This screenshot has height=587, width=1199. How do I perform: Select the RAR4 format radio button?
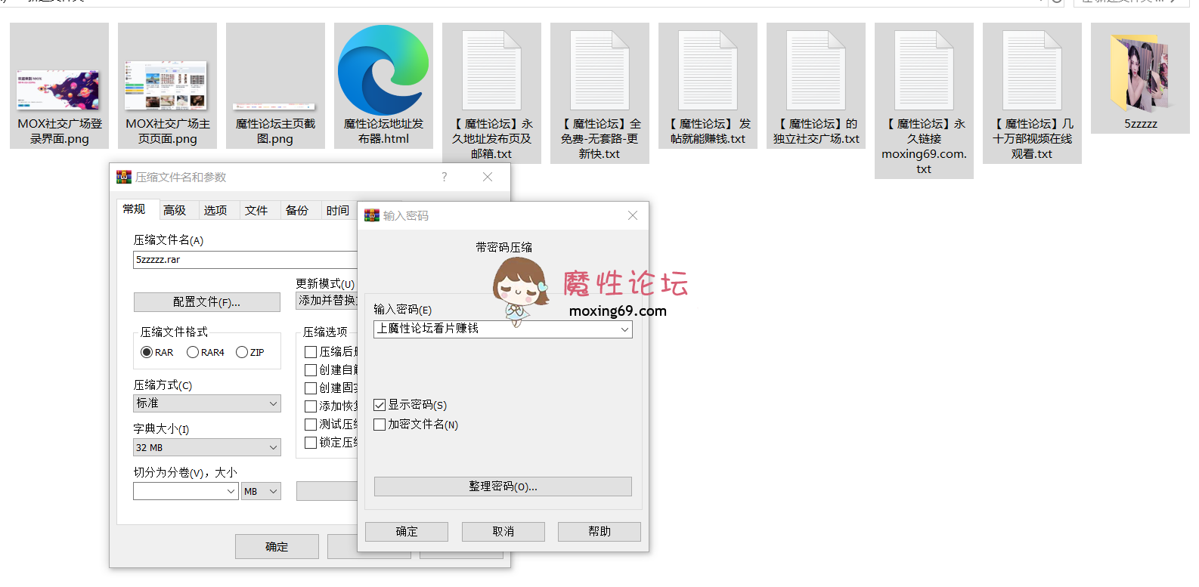[193, 352]
